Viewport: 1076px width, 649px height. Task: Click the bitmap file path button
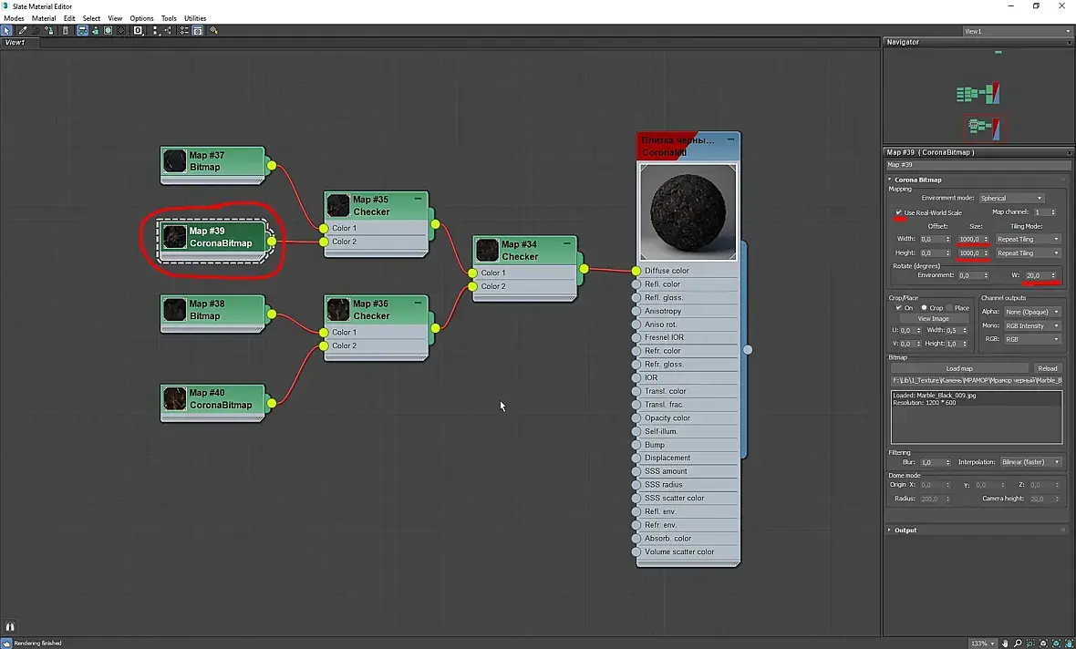pos(977,380)
